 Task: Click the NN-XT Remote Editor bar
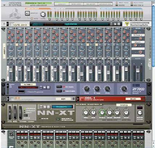(x=76, y=127)
